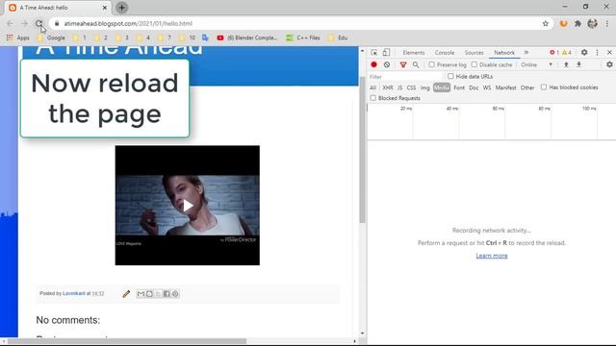Show more DevTools tabs with chevron

click(x=526, y=53)
